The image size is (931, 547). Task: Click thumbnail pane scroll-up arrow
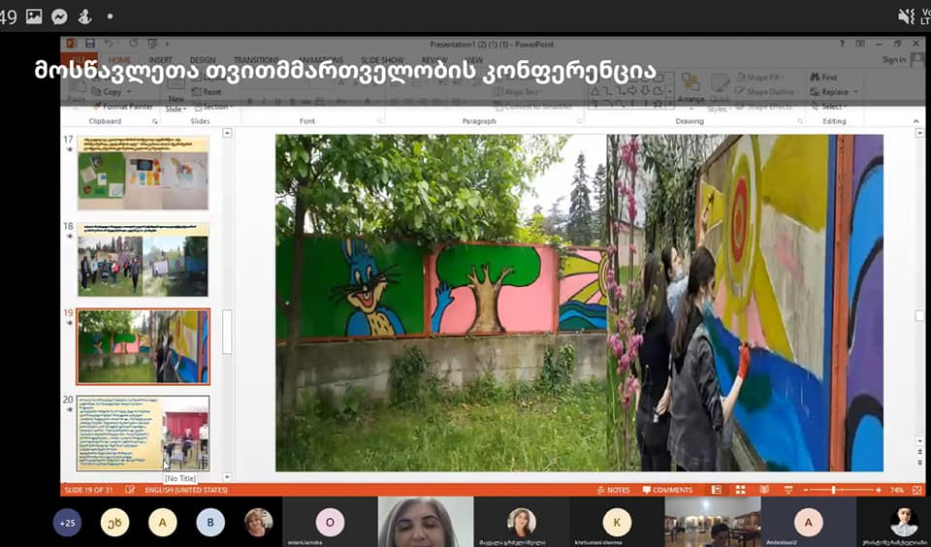[227, 133]
